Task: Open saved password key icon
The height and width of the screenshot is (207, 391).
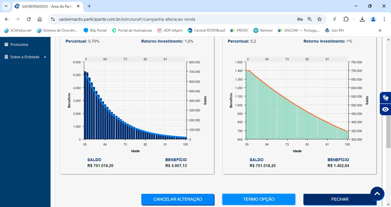Action: (x=300, y=19)
